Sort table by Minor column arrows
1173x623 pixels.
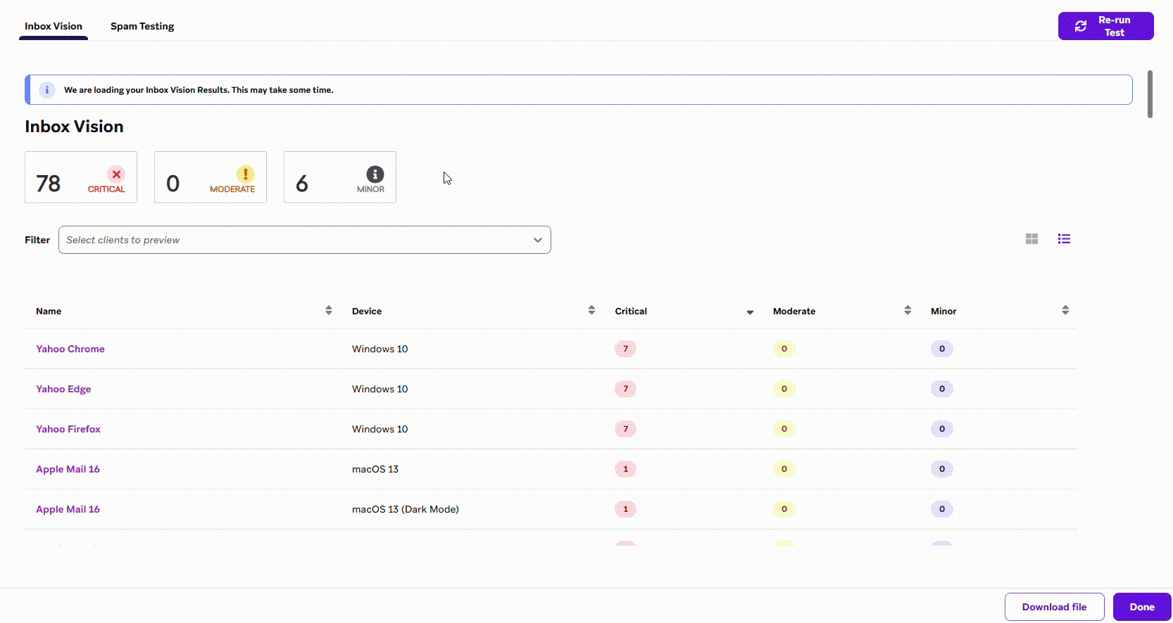1065,310
